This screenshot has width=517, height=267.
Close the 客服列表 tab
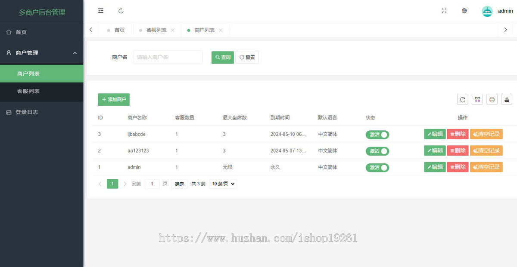pos(173,30)
